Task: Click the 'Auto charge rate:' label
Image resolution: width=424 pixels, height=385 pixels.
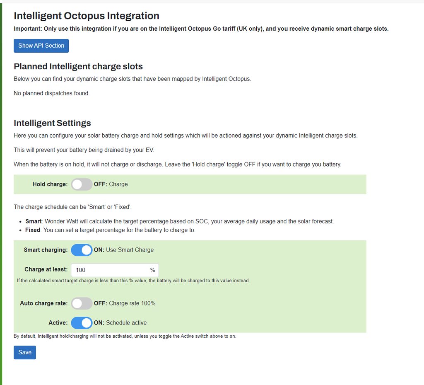Action: tap(43, 303)
